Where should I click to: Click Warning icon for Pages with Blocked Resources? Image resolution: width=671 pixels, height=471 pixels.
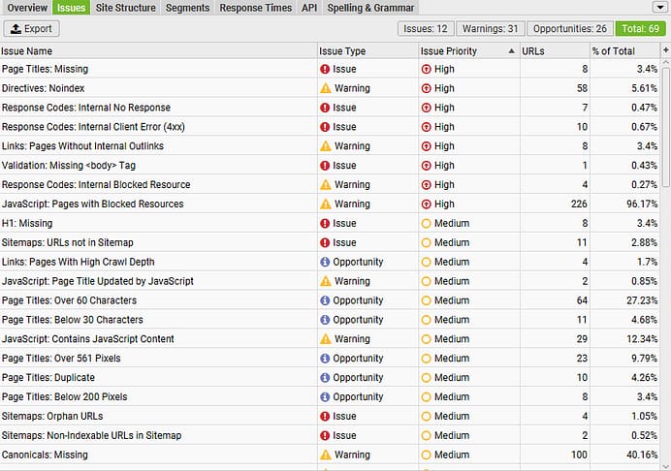pyautogui.click(x=326, y=204)
